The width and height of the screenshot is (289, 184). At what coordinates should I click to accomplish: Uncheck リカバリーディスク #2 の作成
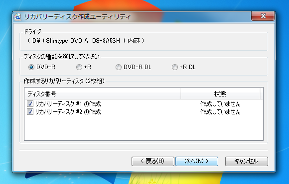(x=30, y=112)
